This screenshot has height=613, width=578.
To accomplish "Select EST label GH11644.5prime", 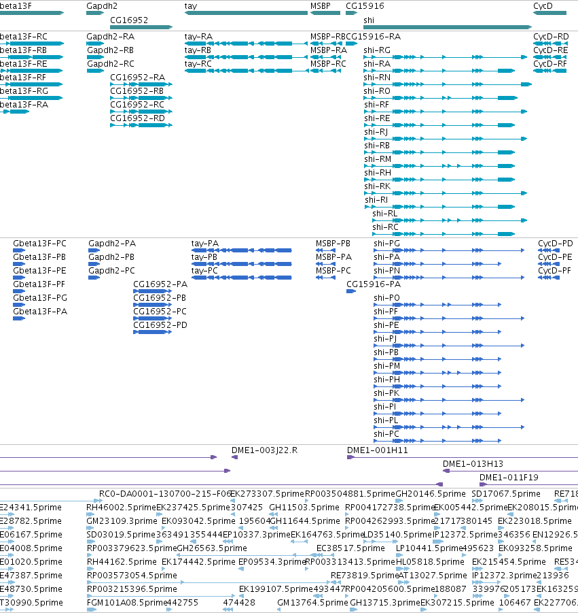I will (x=305, y=521).
